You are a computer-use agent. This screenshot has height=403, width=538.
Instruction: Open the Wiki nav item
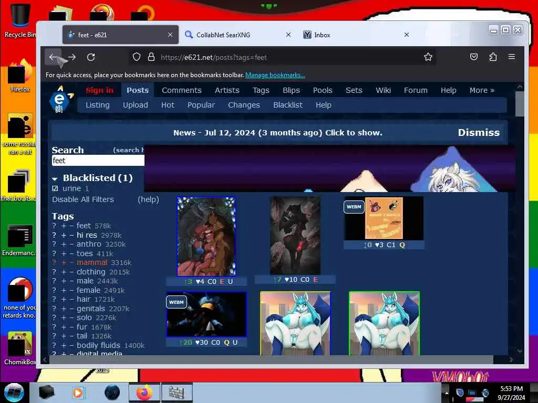point(383,90)
